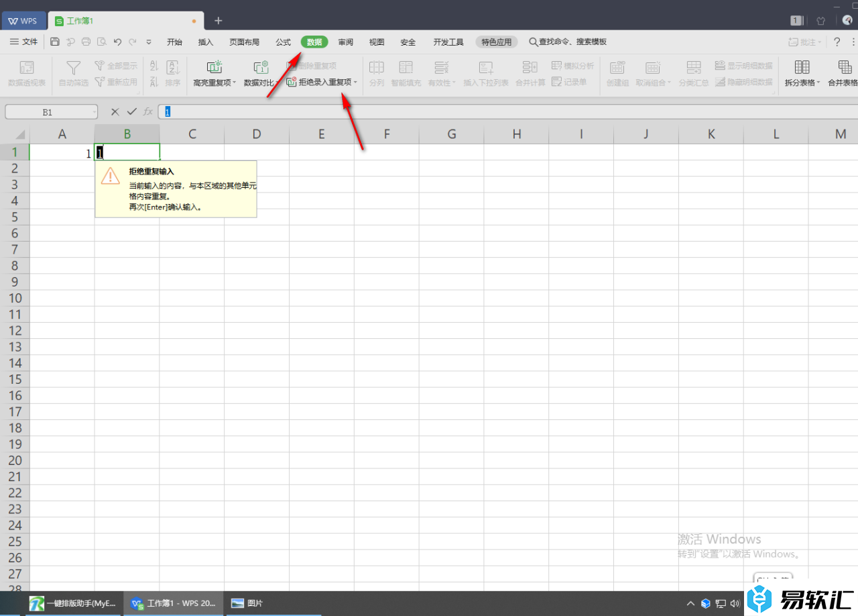
Task: Click the 高亮重复项 icon
Action: coord(214,67)
